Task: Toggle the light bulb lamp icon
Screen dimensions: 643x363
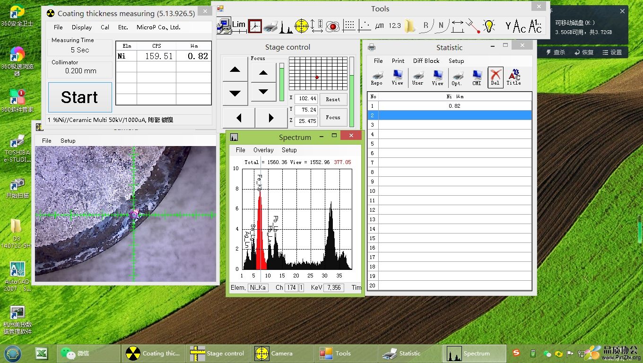Action: [x=489, y=26]
